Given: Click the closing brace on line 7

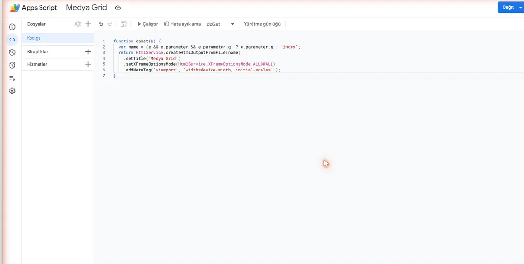Looking at the screenshot, I should click(x=115, y=76).
